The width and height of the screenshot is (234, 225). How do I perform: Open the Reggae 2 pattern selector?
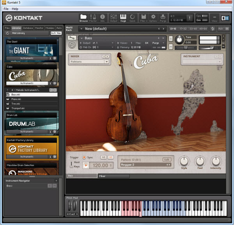[x=145, y=165]
